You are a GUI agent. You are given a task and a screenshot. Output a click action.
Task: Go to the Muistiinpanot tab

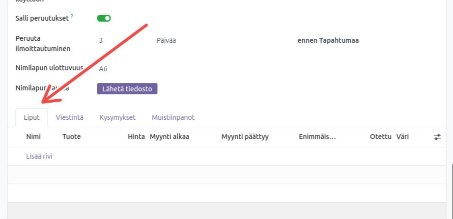coord(173,118)
